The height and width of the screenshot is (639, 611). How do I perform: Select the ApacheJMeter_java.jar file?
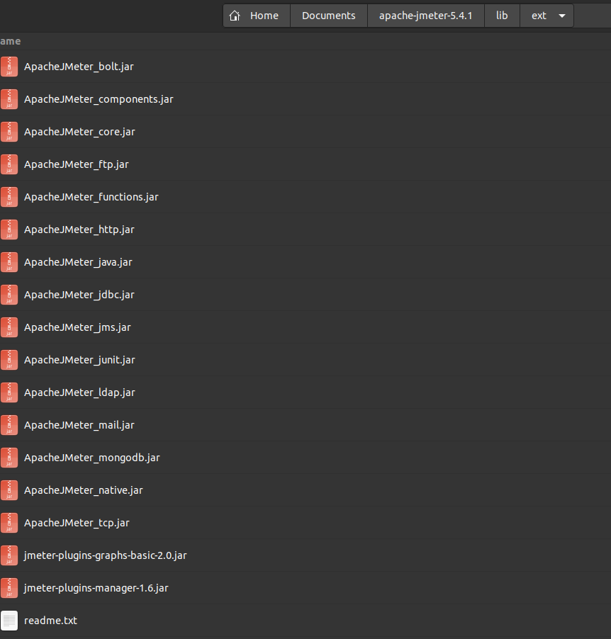[x=78, y=262]
